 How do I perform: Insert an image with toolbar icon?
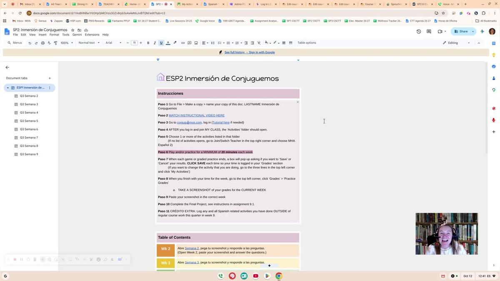[196, 43]
